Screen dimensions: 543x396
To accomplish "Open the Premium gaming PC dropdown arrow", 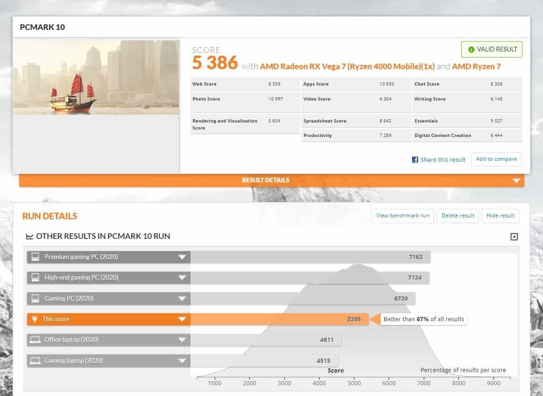I will coord(182,257).
